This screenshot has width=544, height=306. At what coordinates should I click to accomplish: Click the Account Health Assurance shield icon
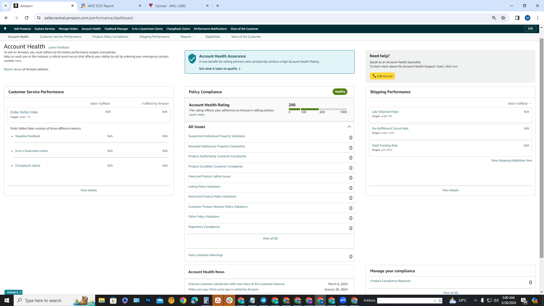pos(192,58)
